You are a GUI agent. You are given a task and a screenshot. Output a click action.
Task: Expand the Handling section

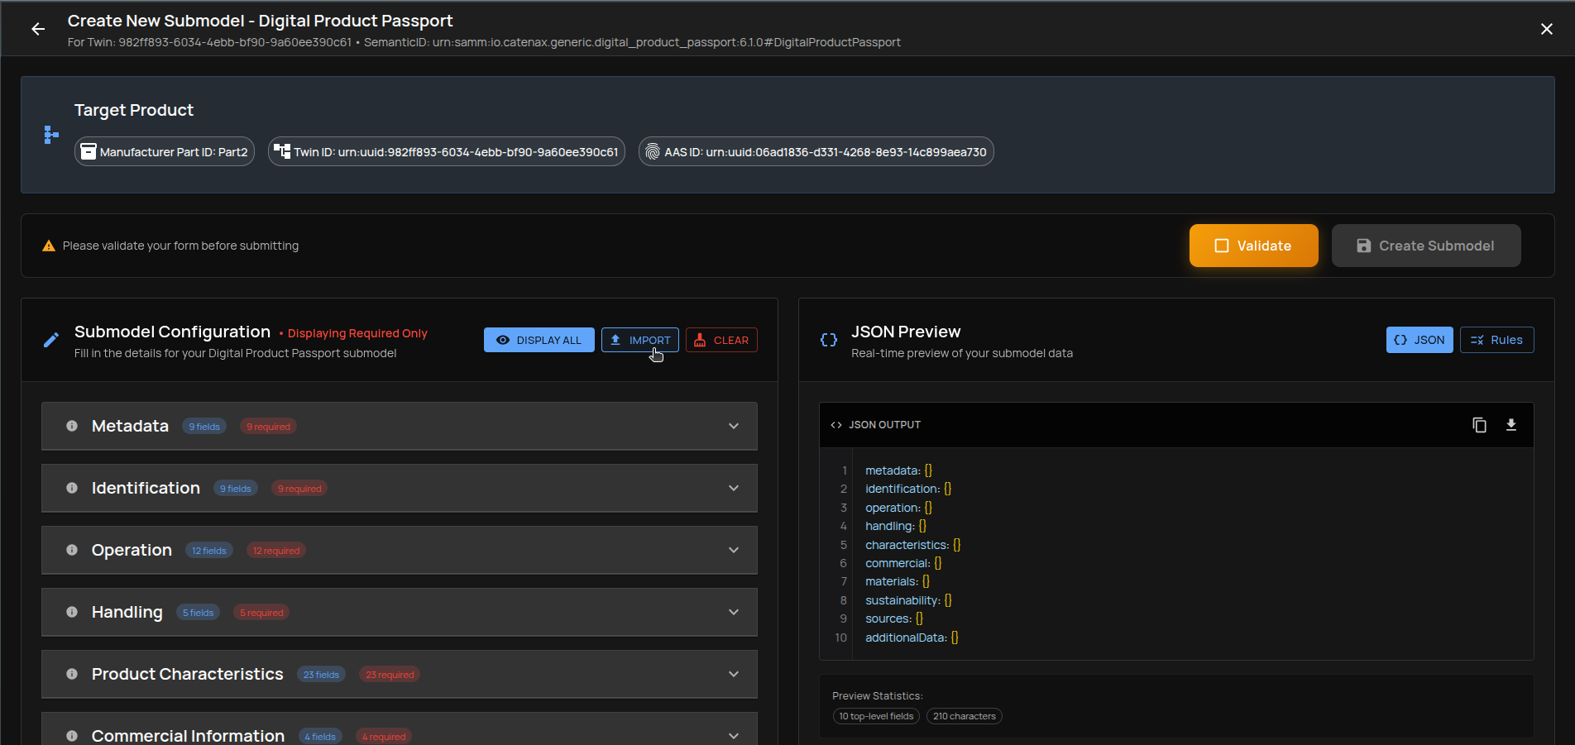[733, 612]
